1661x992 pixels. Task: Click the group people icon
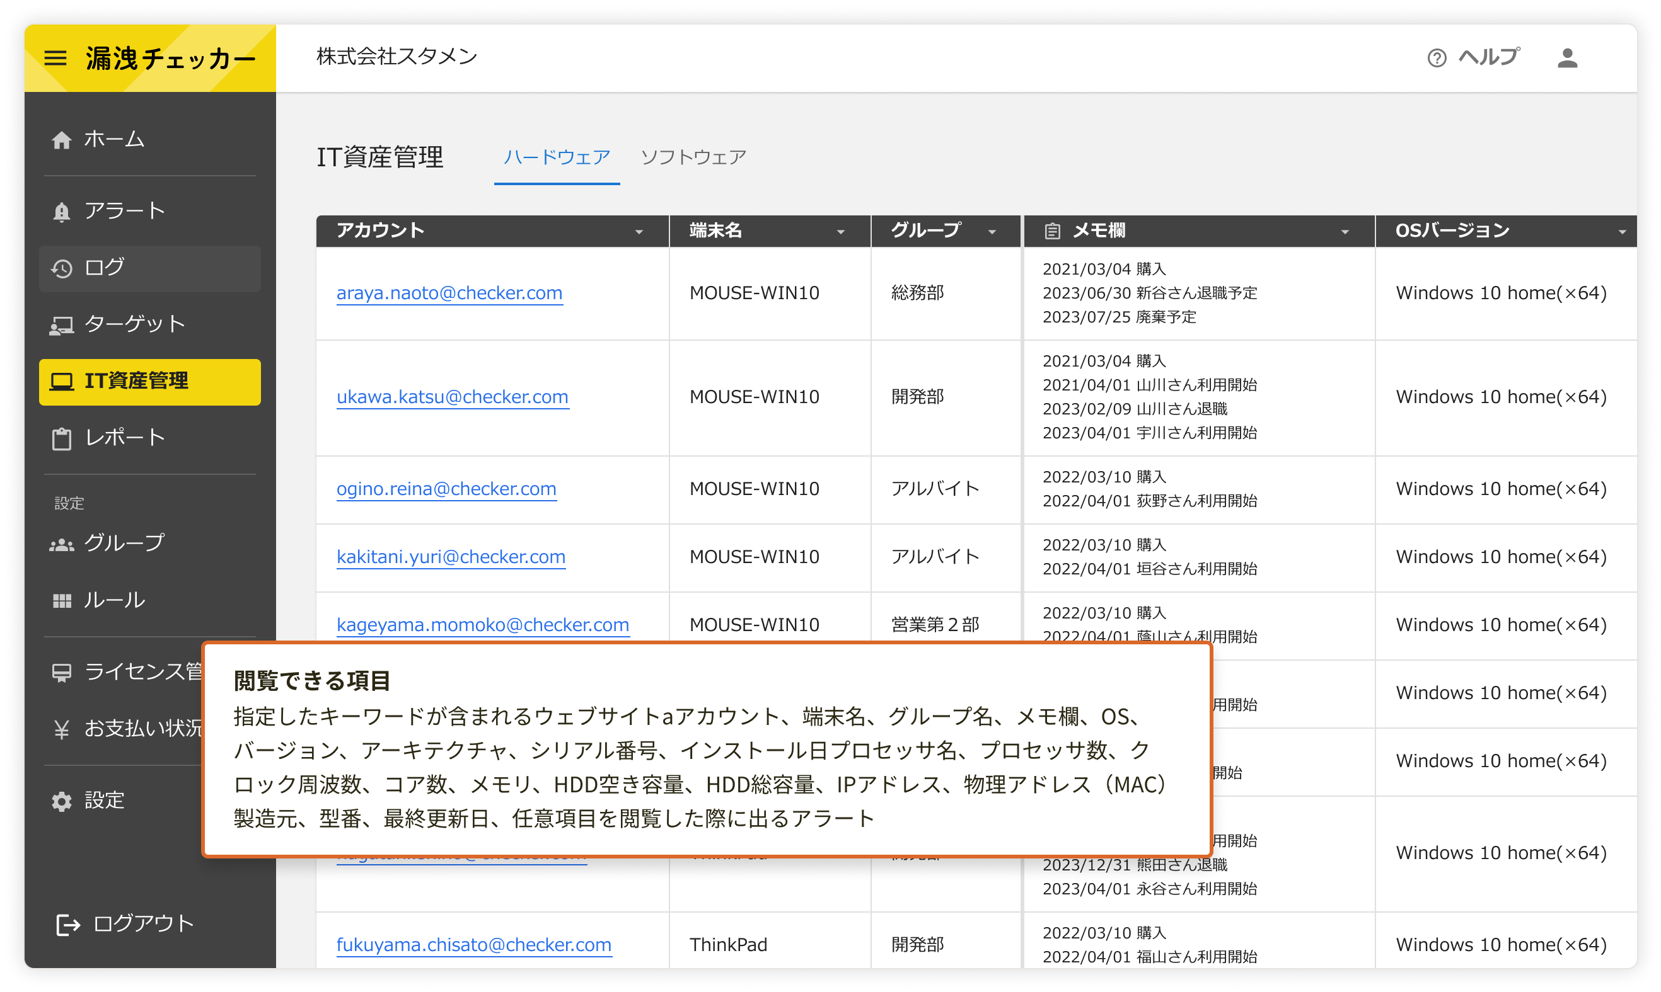coord(62,544)
